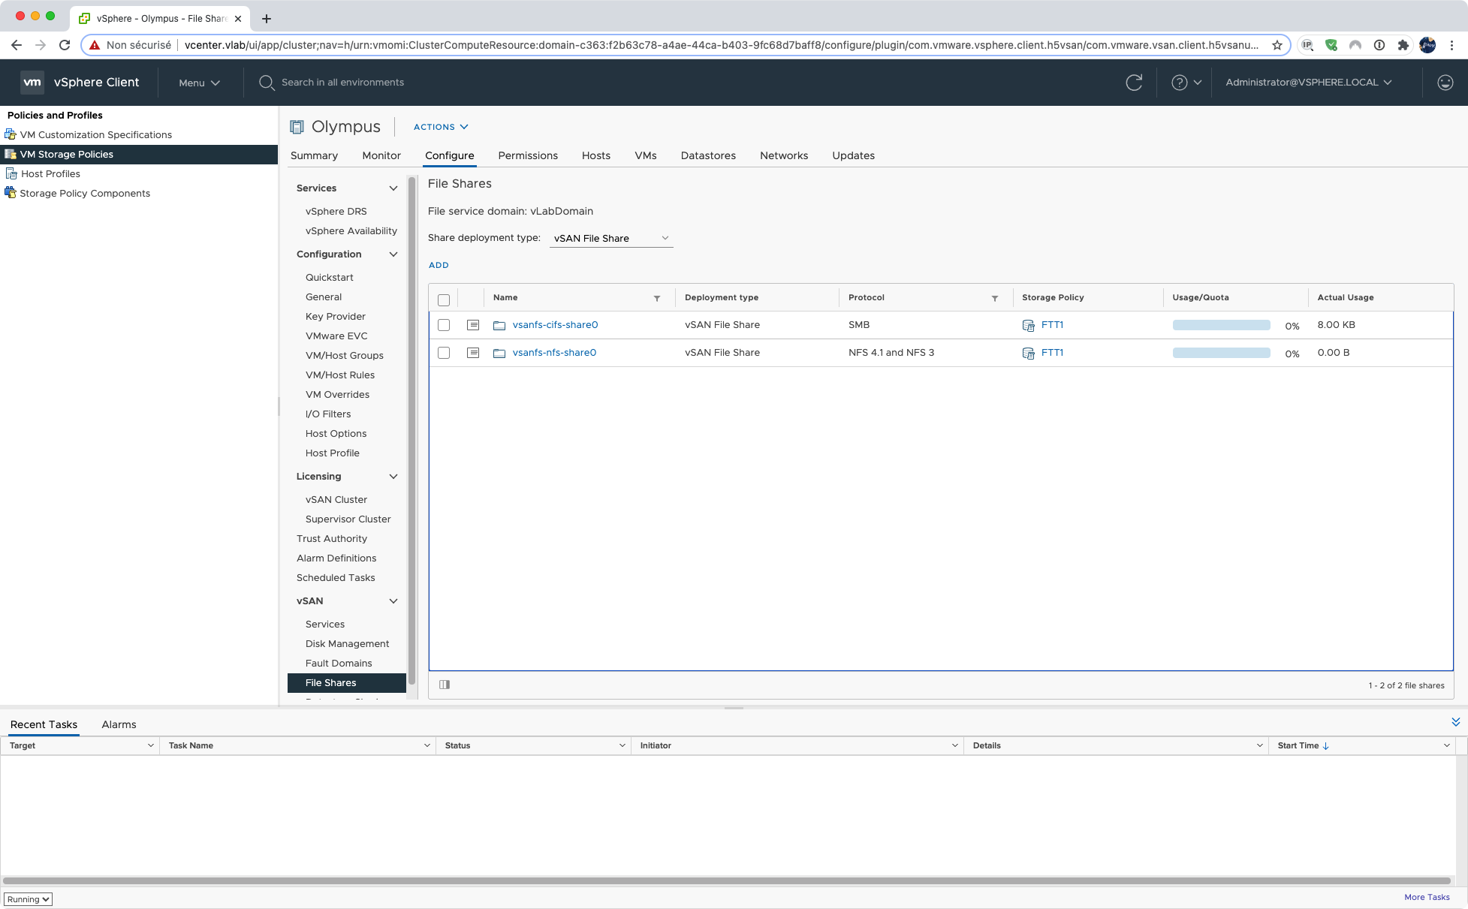The height and width of the screenshot is (909, 1468).
Task: Click the Name column filter icon
Action: (657, 298)
